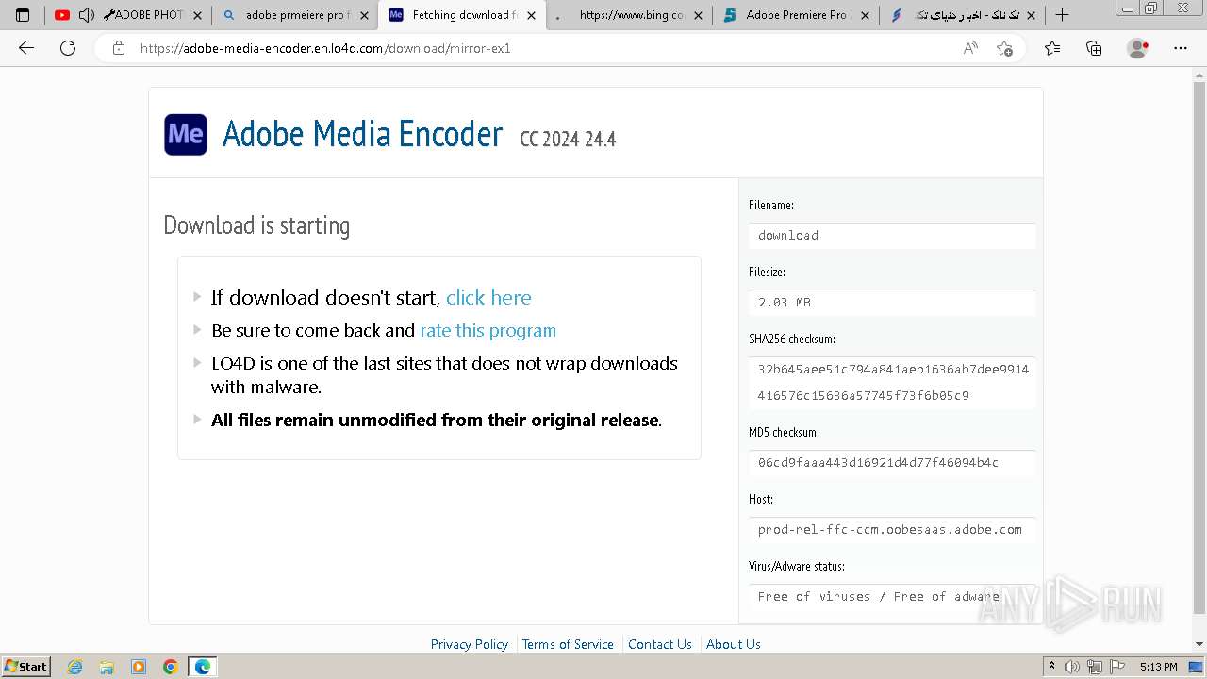Click the Adobe Media Encoder title heading

click(362, 134)
